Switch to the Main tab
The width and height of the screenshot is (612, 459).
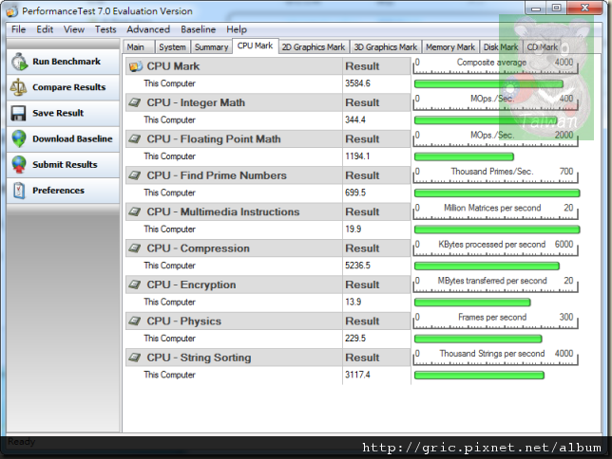pyautogui.click(x=139, y=47)
